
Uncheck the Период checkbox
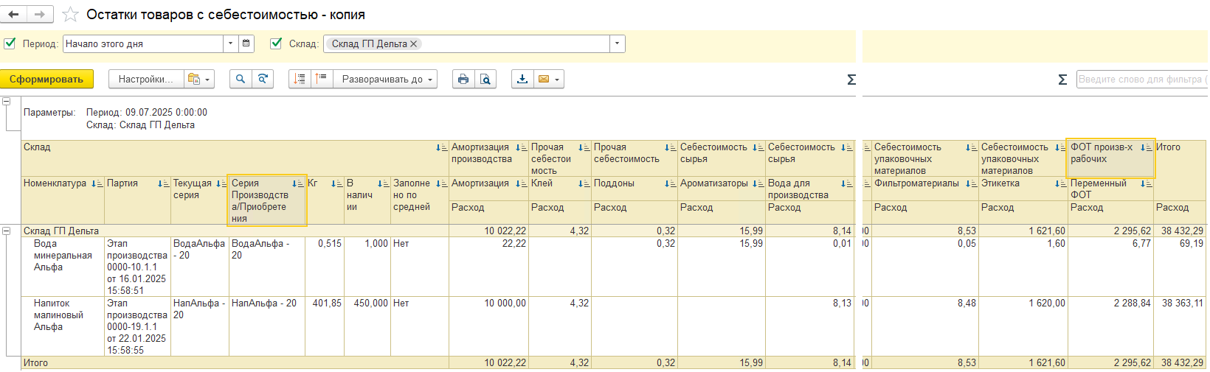(10, 43)
